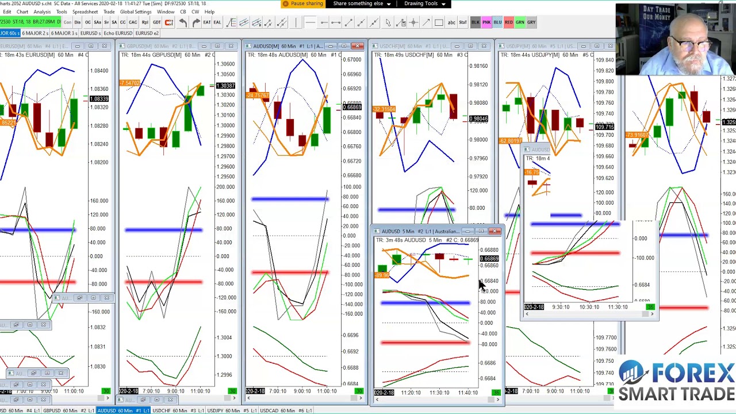This screenshot has width=736, height=414.
Task: Click the EAL toolbar button
Action: coord(217,22)
